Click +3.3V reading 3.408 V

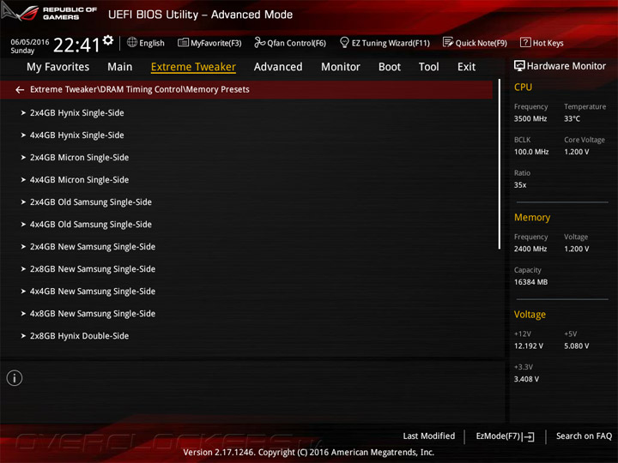(526, 379)
